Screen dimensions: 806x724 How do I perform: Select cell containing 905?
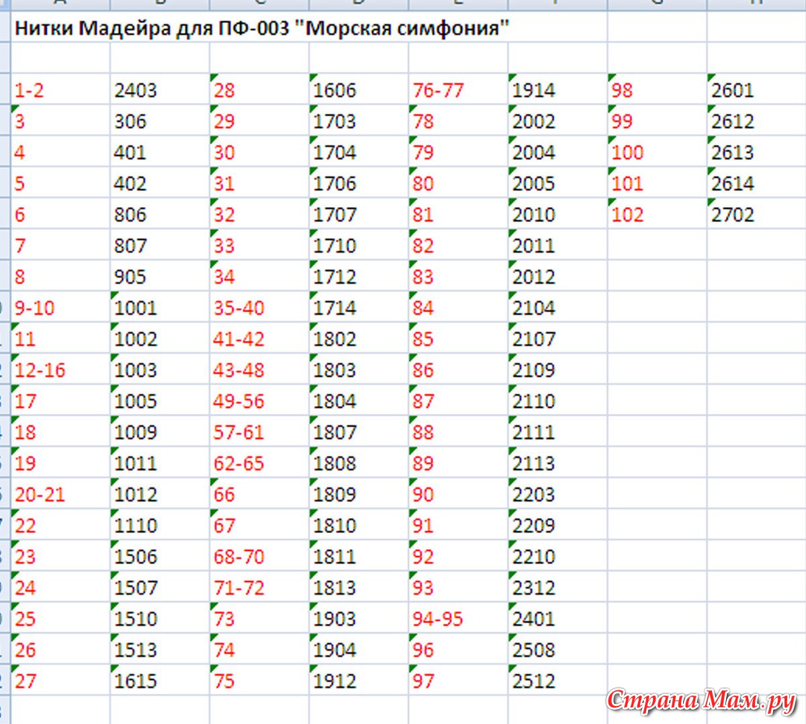point(160,276)
